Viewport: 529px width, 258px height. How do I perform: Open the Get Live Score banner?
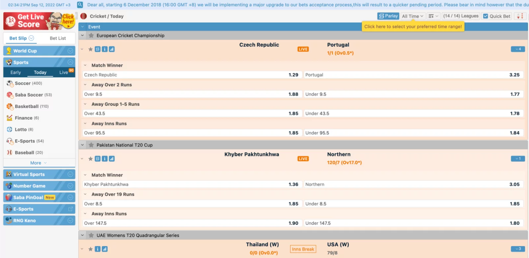click(x=39, y=21)
